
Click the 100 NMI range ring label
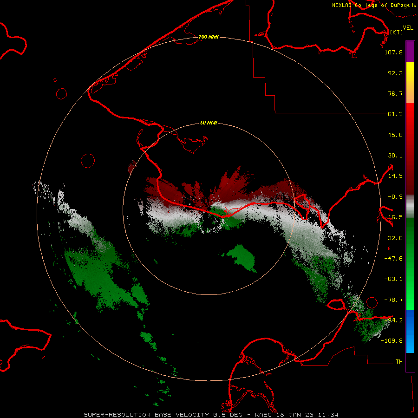click(209, 37)
